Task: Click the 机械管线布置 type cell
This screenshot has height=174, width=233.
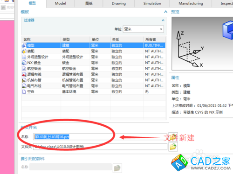Action: (x=75, y=80)
